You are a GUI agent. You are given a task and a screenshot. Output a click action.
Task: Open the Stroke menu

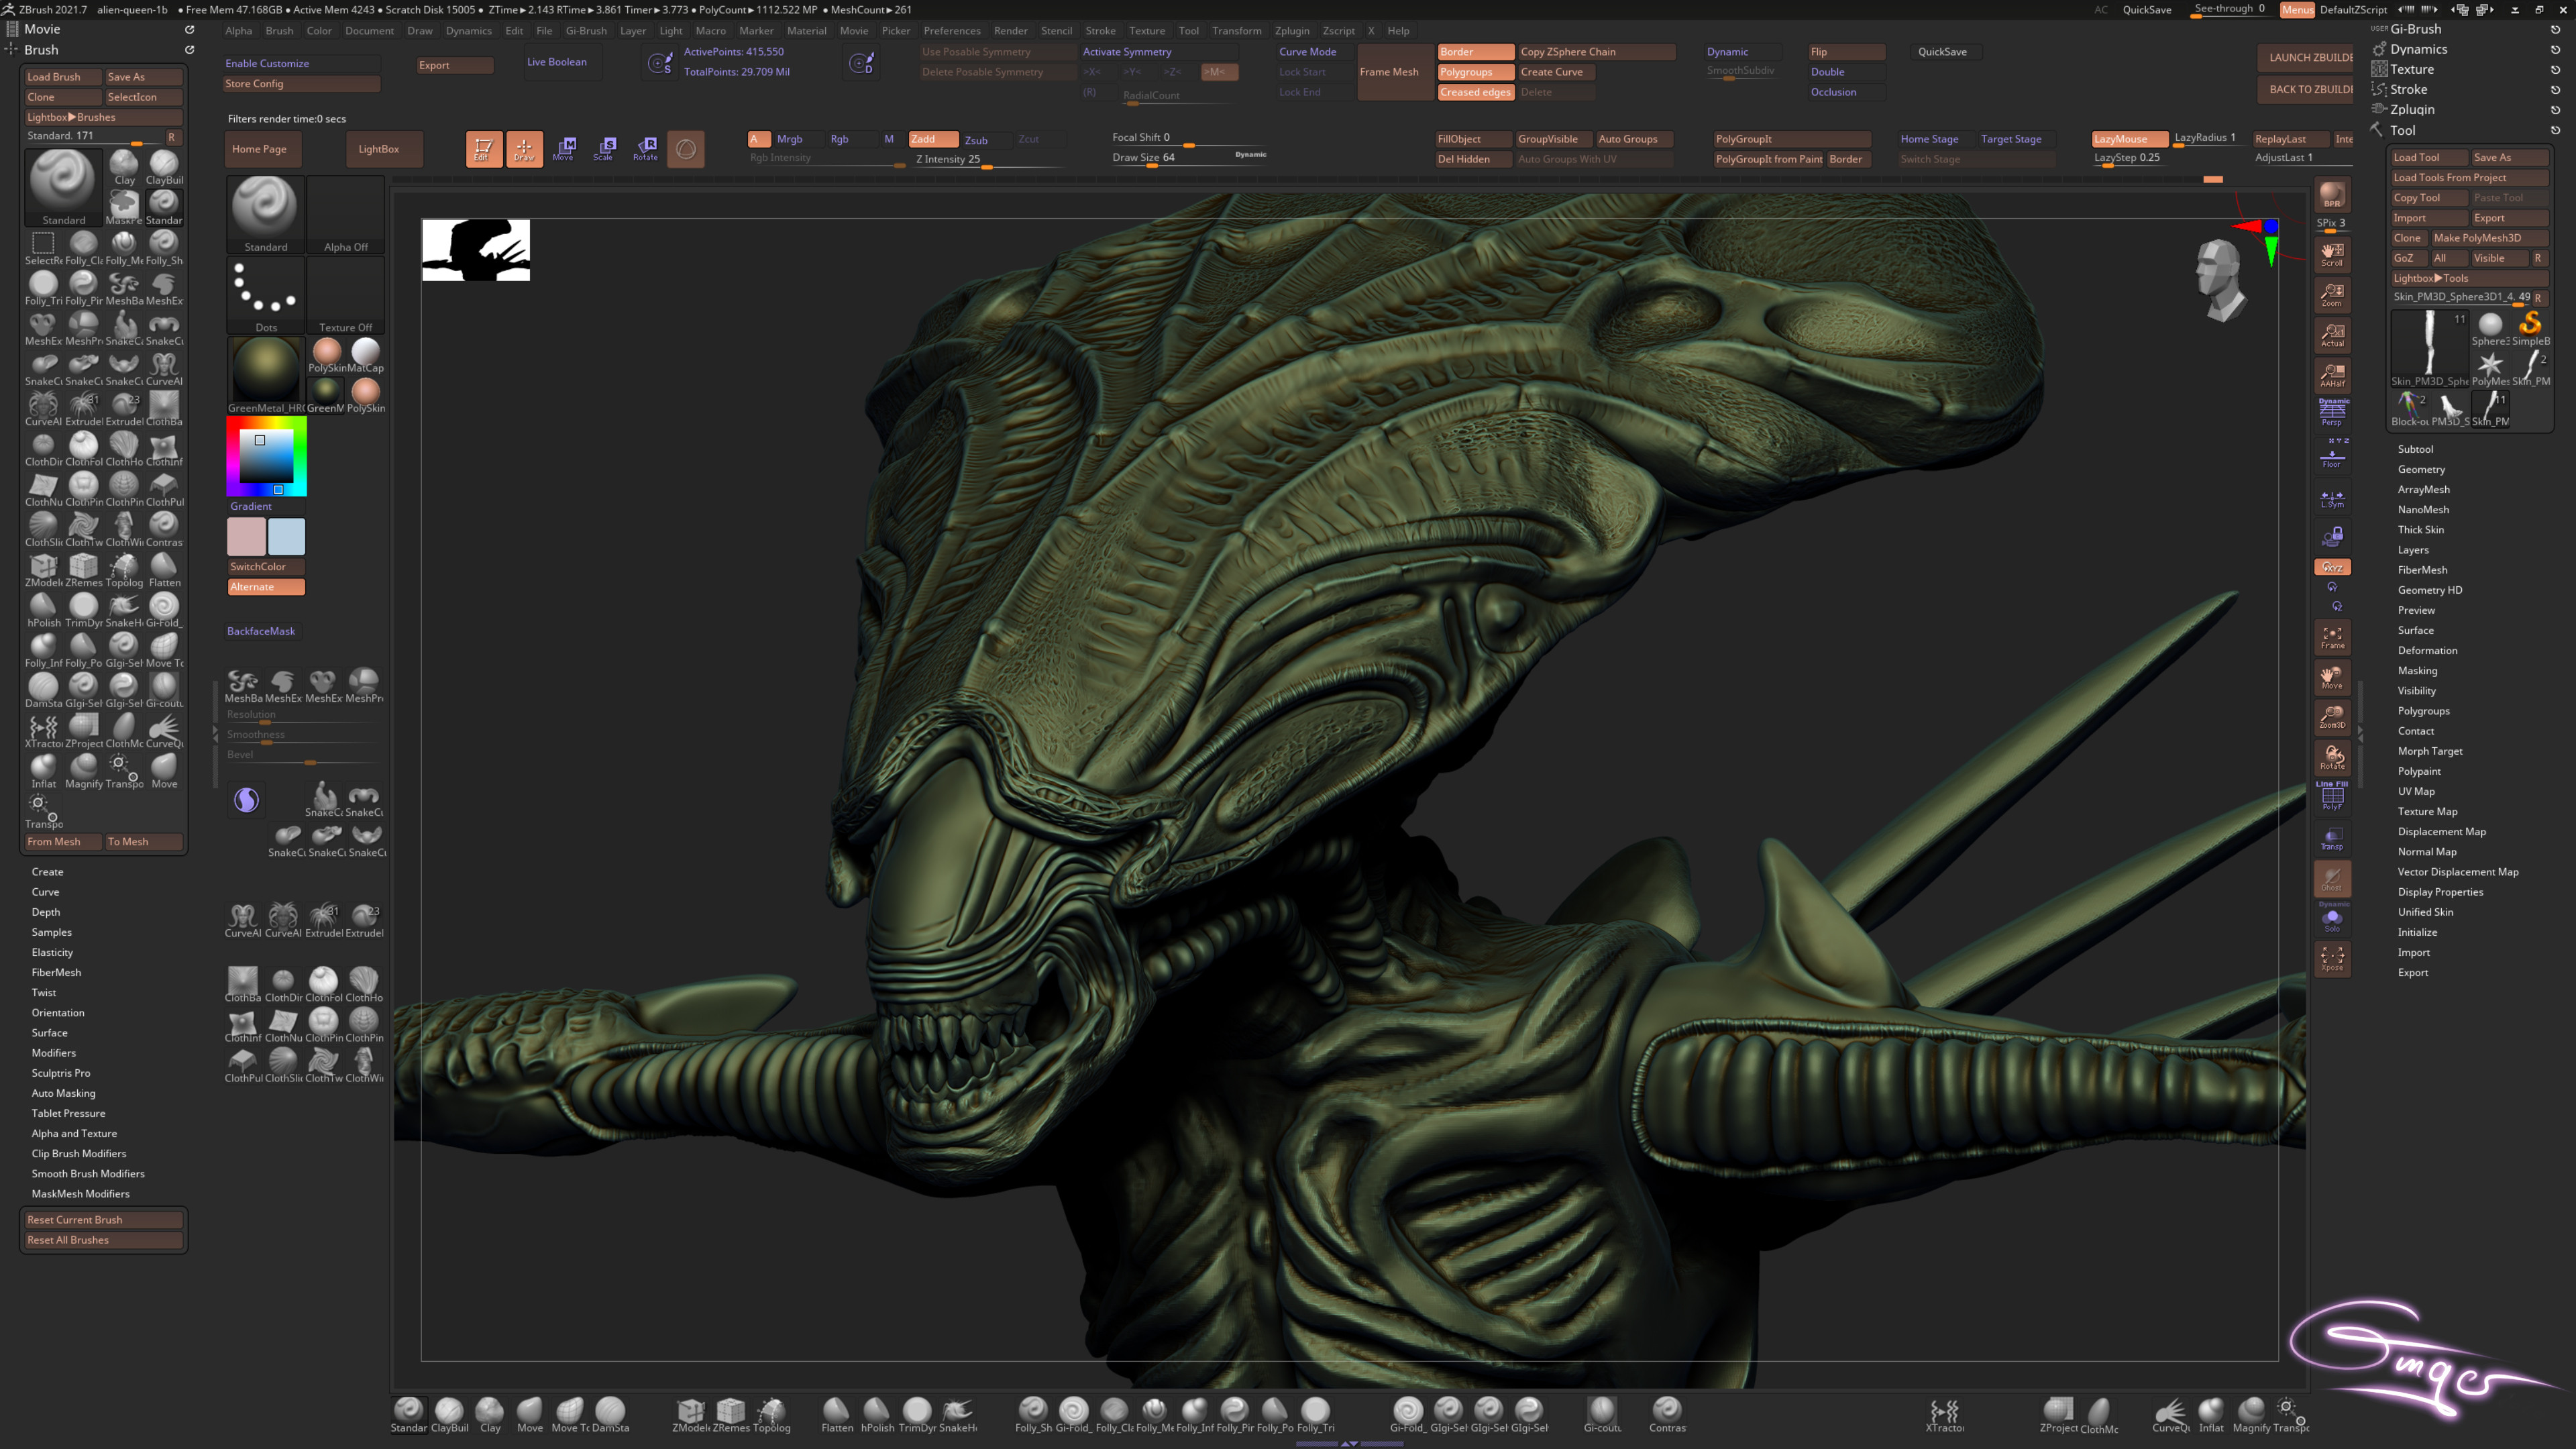[x=1100, y=30]
